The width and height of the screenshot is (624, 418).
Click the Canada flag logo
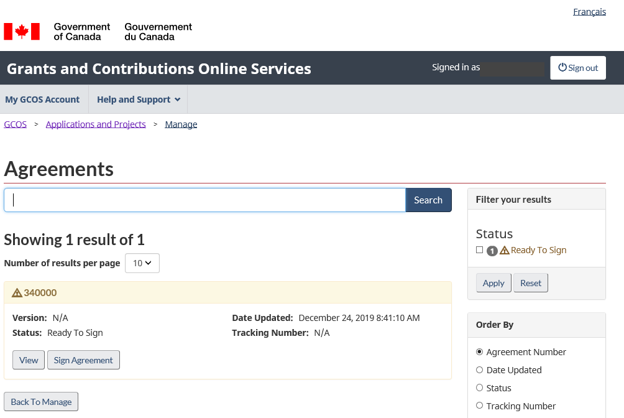click(22, 32)
